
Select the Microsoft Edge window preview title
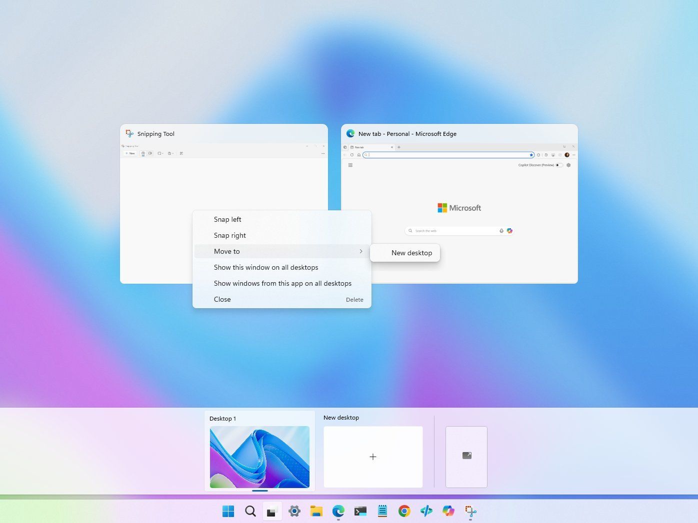(x=407, y=134)
